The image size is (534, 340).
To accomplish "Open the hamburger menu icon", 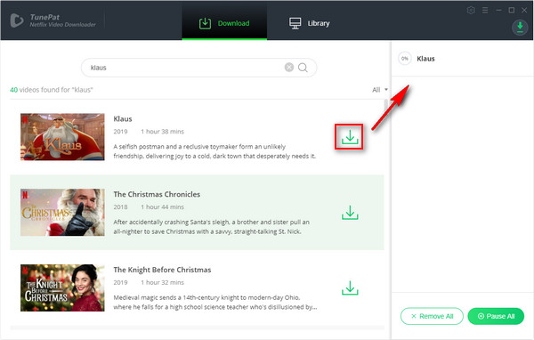I will coord(485,10).
